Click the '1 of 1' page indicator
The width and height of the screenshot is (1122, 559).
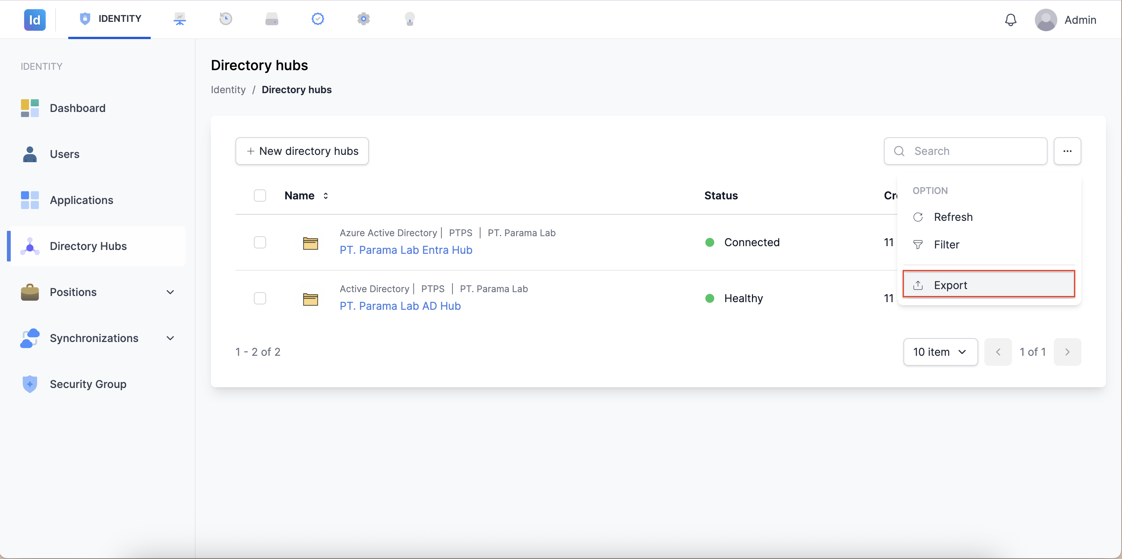point(1032,352)
